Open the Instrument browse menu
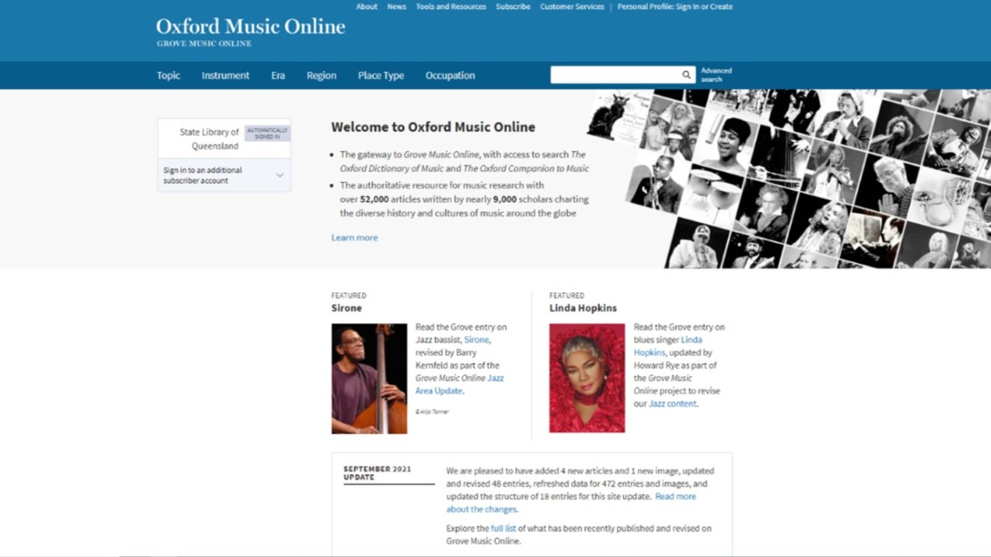991x557 pixels. click(225, 75)
